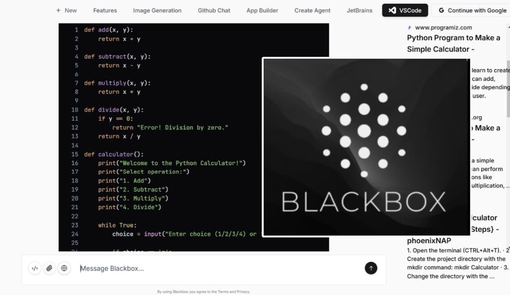510x295 pixels.
Task: Click the Blackbox logo image overlay
Action: click(x=366, y=147)
